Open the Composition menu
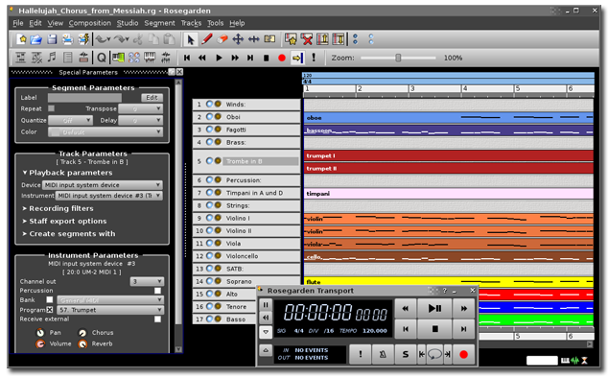Screen dimensions: 608x378 point(90,23)
